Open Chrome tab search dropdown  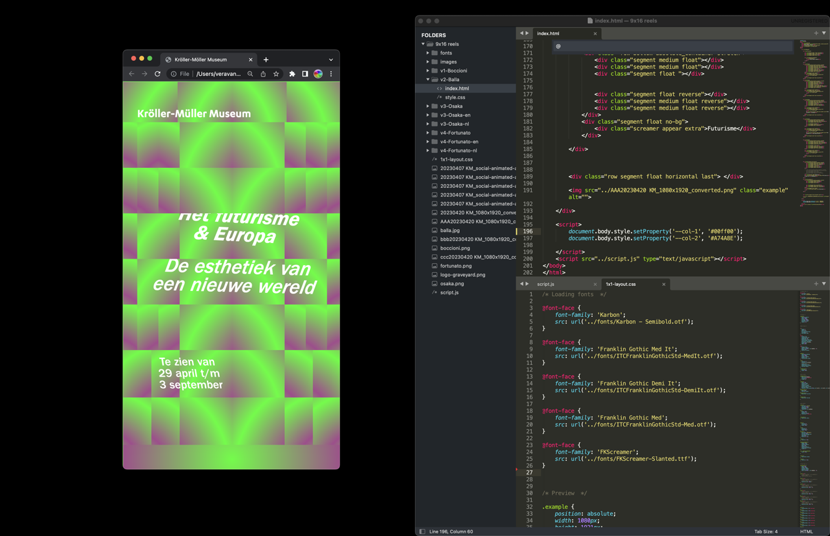pyautogui.click(x=331, y=60)
